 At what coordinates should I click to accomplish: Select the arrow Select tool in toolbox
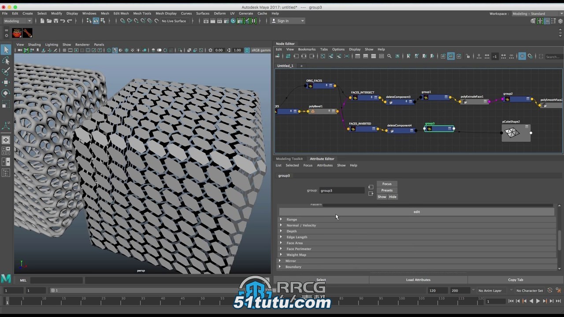6,50
